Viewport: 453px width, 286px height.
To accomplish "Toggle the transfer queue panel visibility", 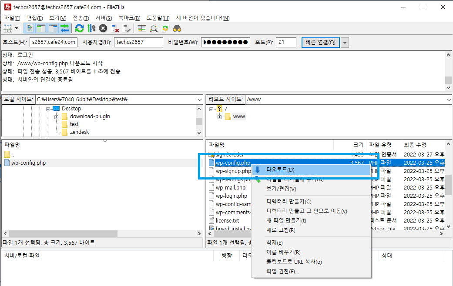I will 64,28.
